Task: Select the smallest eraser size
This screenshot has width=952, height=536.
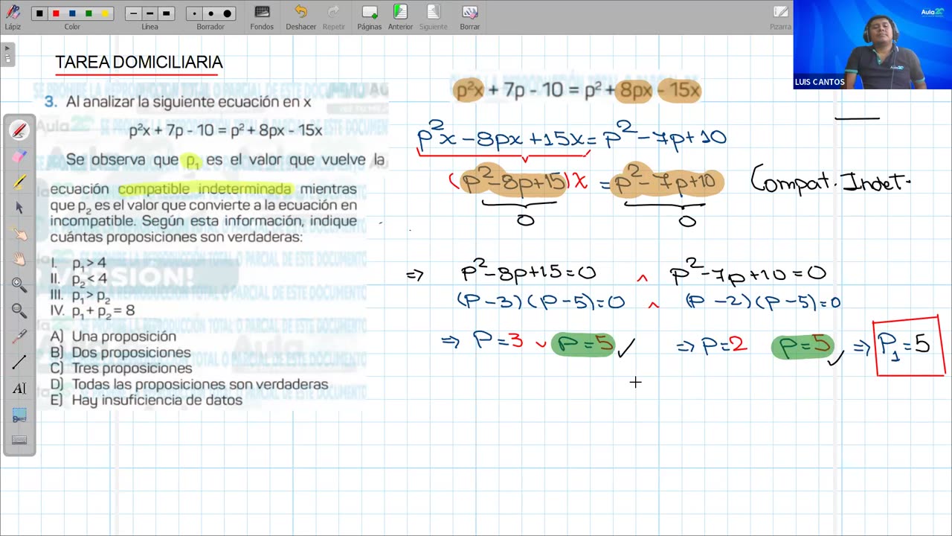Action: coord(195,13)
